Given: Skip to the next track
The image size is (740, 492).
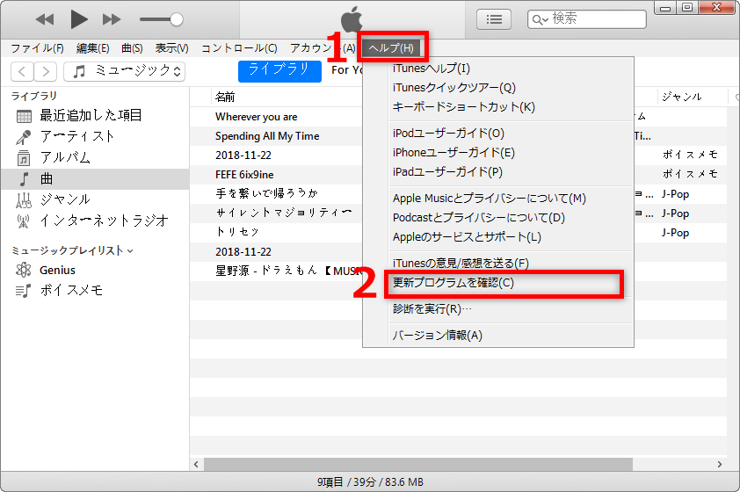Looking at the screenshot, I should [x=112, y=18].
